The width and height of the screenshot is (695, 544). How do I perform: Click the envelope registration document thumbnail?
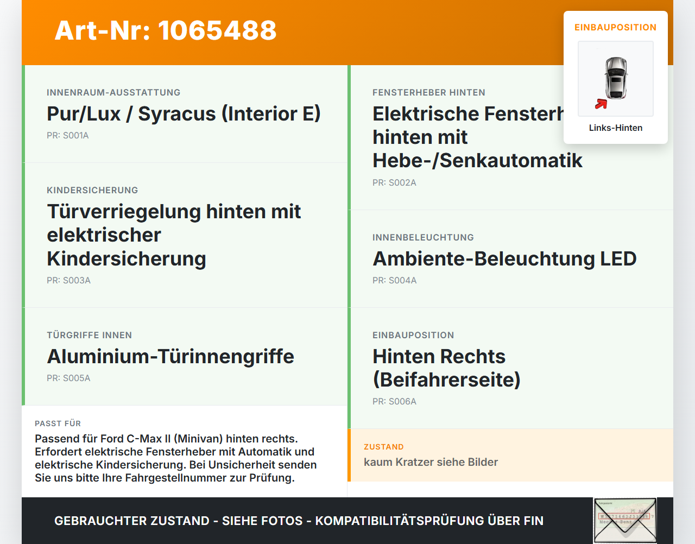tap(625, 521)
